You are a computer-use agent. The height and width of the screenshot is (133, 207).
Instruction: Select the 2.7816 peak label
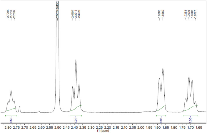click(11, 14)
